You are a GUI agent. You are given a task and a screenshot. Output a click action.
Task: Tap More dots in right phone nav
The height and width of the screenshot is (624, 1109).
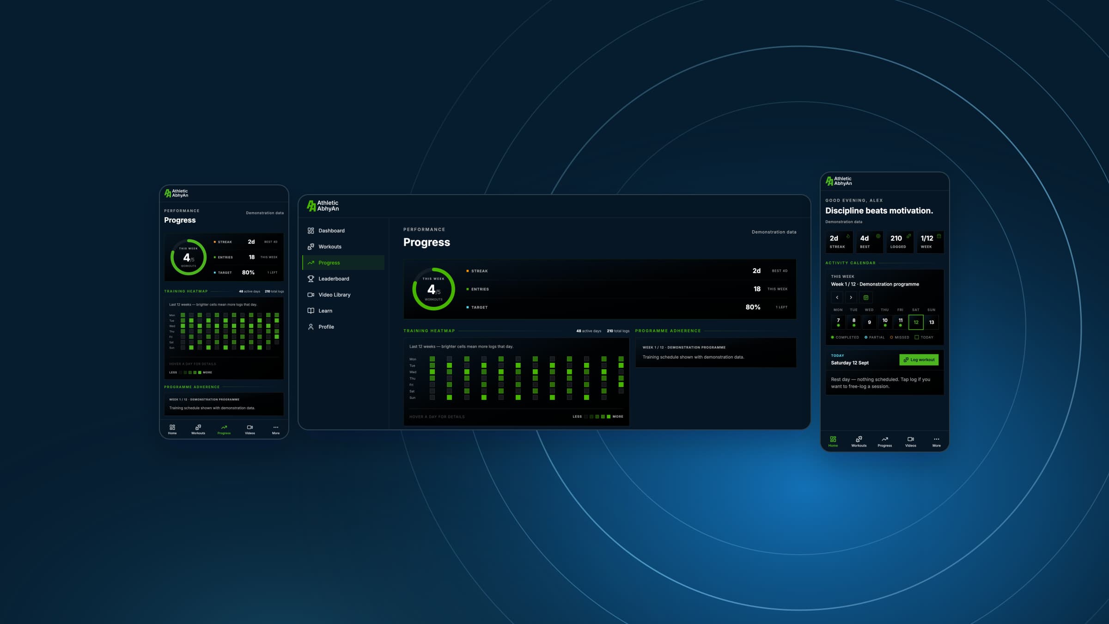tap(936, 442)
